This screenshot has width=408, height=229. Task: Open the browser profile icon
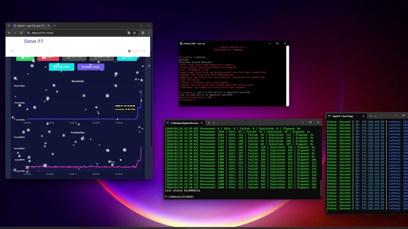pos(143,33)
